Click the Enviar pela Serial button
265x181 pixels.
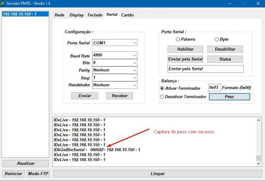coord(185,59)
